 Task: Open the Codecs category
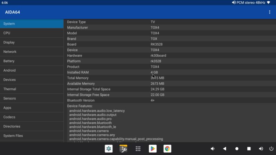click(x=32, y=117)
